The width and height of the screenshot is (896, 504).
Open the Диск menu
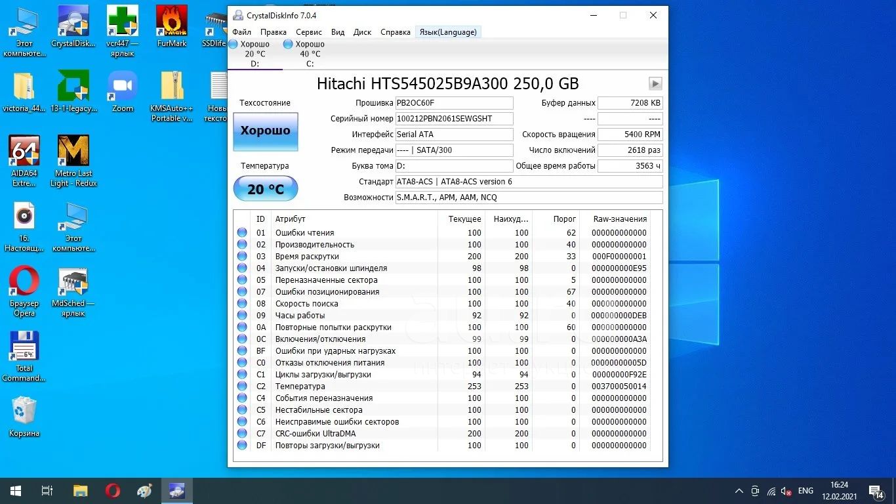click(x=362, y=31)
